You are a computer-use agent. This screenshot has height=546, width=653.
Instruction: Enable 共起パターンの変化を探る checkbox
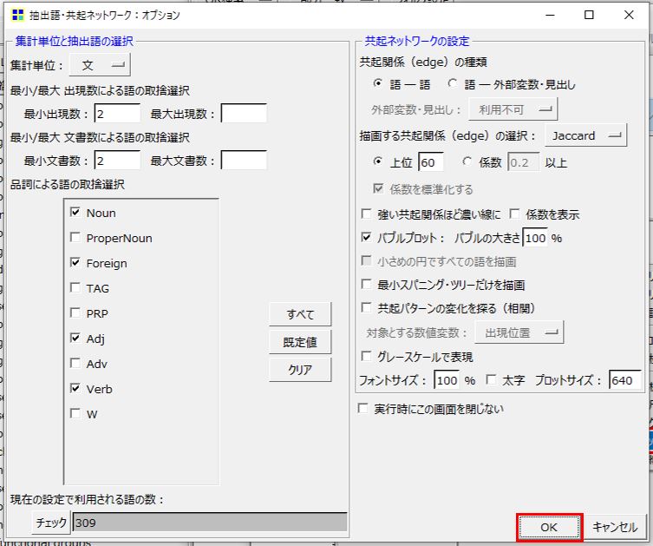[366, 307]
